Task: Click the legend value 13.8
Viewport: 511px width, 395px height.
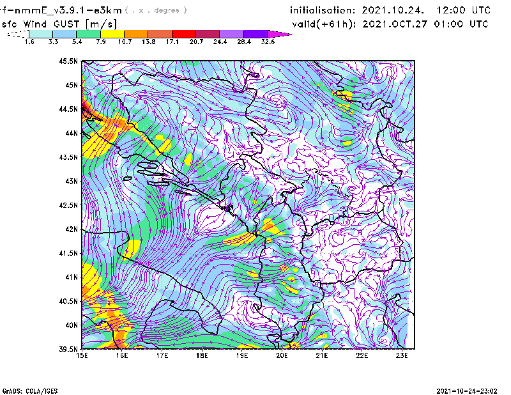Action: tap(149, 42)
